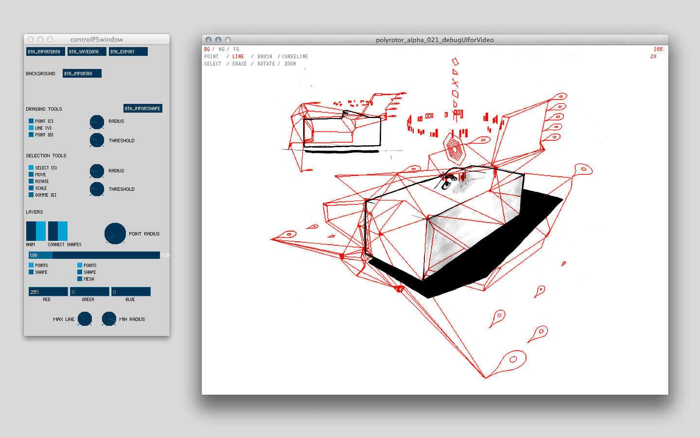Screen dimensions: 700x437
Task: Choose FG layer in canvas header
Action: point(236,50)
